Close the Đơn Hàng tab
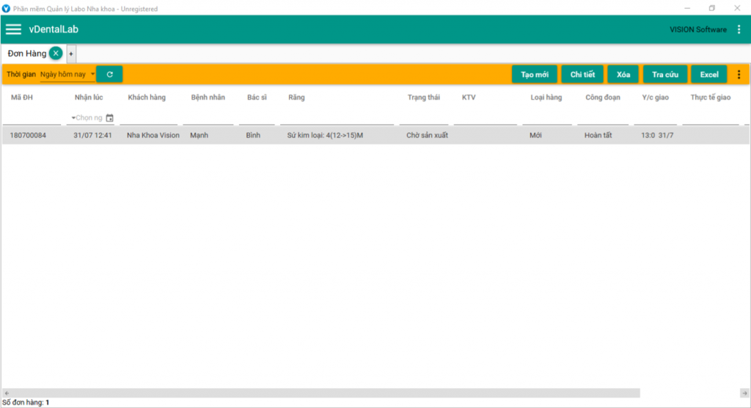Viewport: 751px width, 408px height. pos(56,54)
